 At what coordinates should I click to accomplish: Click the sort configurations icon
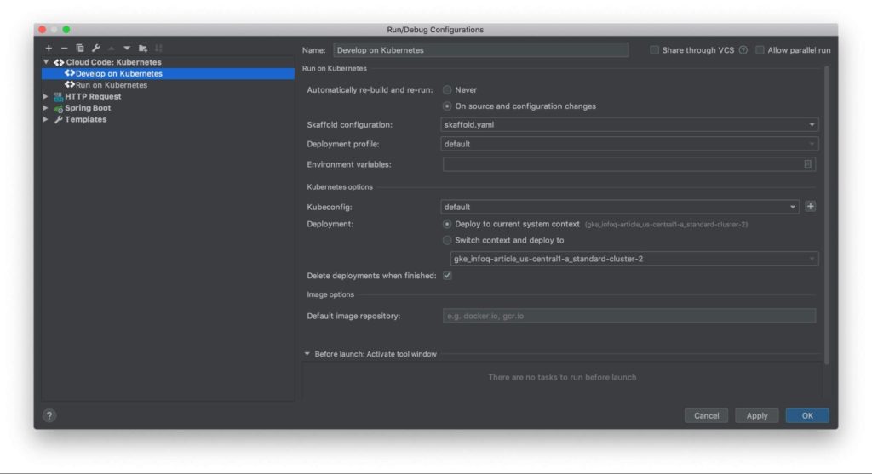coord(158,49)
